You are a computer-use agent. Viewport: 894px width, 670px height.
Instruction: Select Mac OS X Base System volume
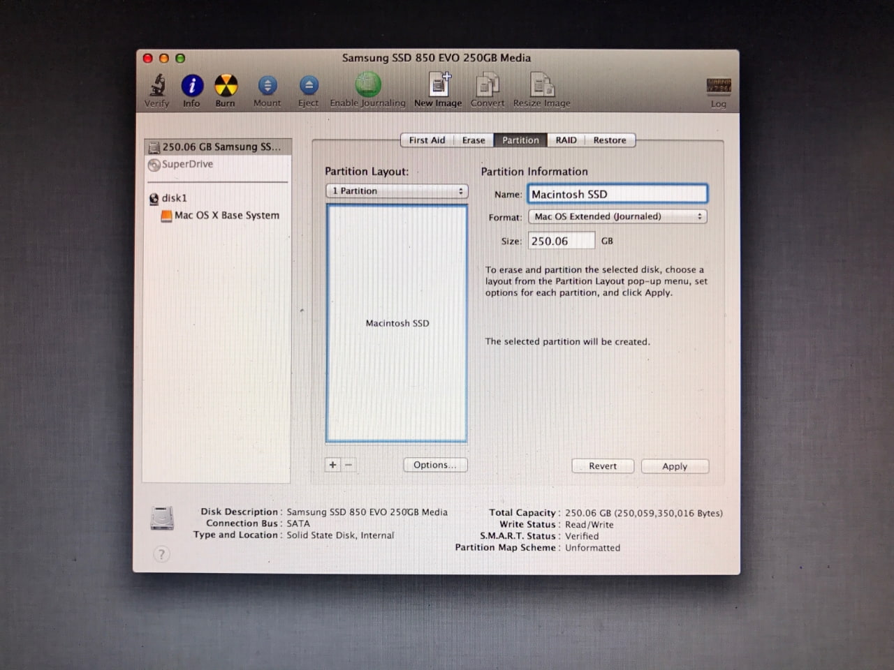[226, 216]
